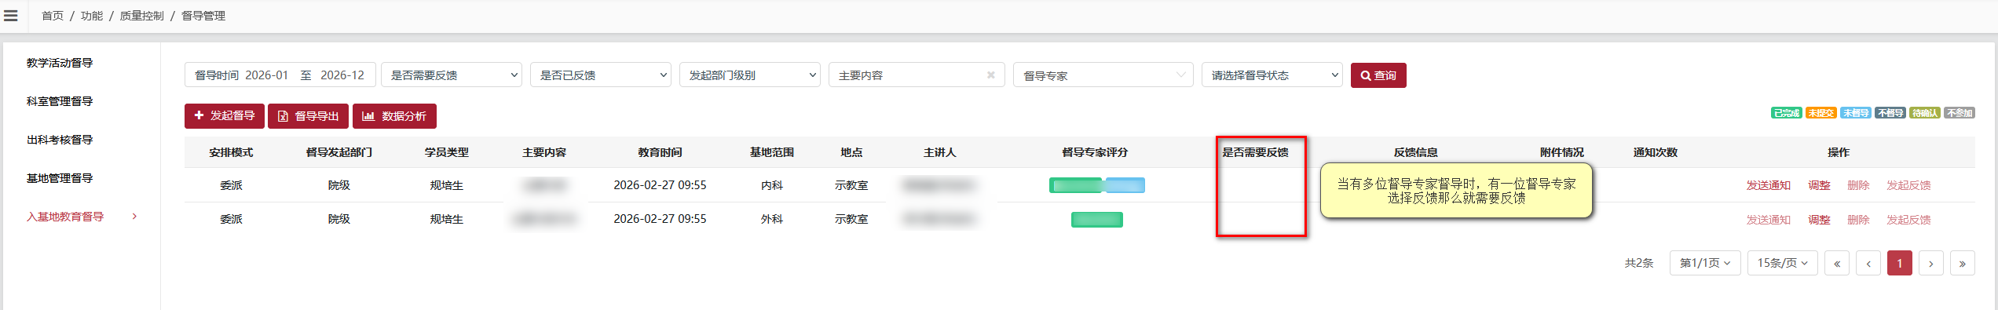This screenshot has height=310, width=1998.
Task: Click the 共2条 total count text
Action: [x=1639, y=264]
